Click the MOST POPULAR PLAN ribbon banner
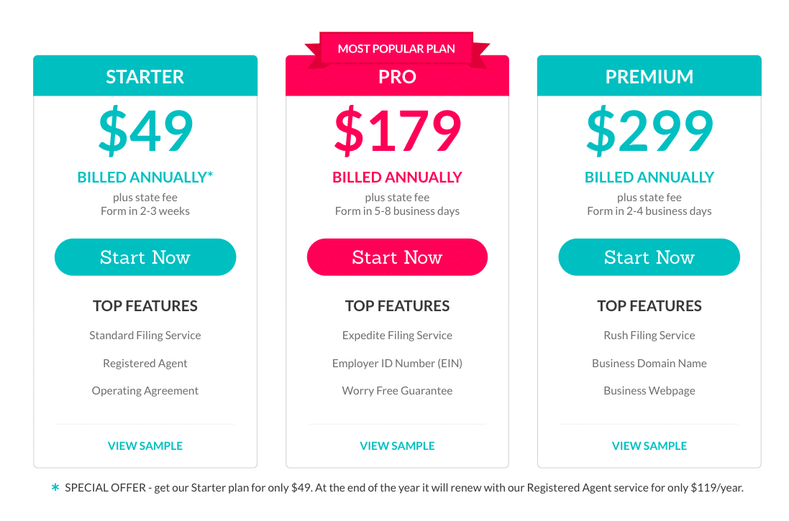 (396, 49)
